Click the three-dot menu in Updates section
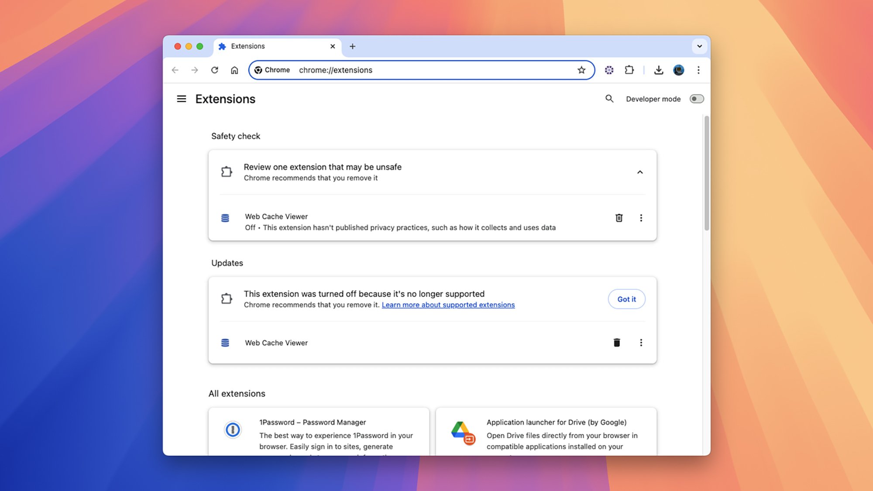 pos(640,343)
